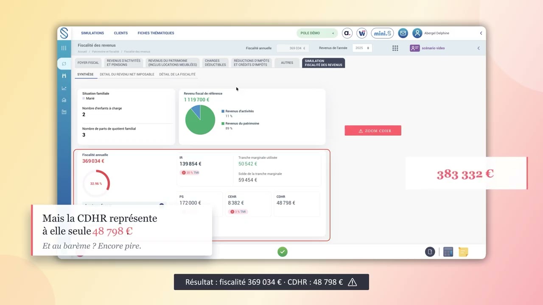543x305 pixels.
Task: Open the binoculars sidebar icon
Action: coord(64,76)
